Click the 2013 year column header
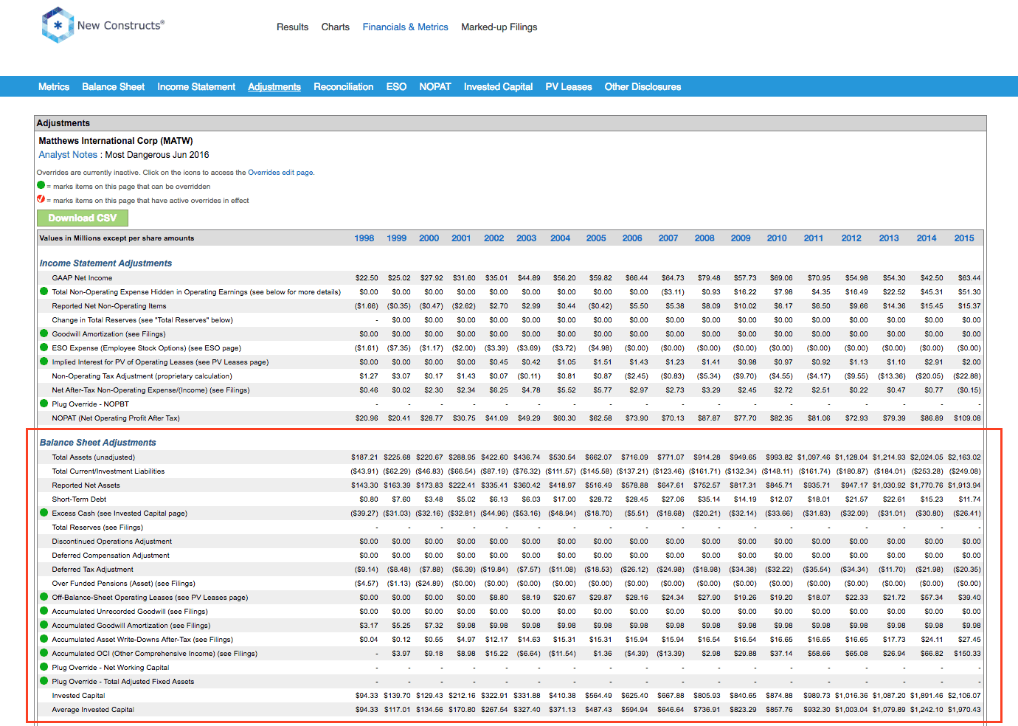This screenshot has height=726, width=1018. pos(889,238)
